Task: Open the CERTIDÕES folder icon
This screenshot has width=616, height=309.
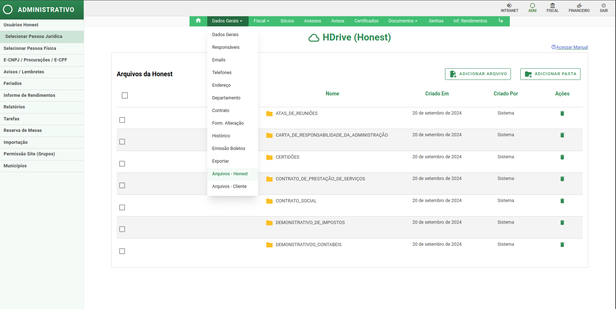Action: coord(269,157)
